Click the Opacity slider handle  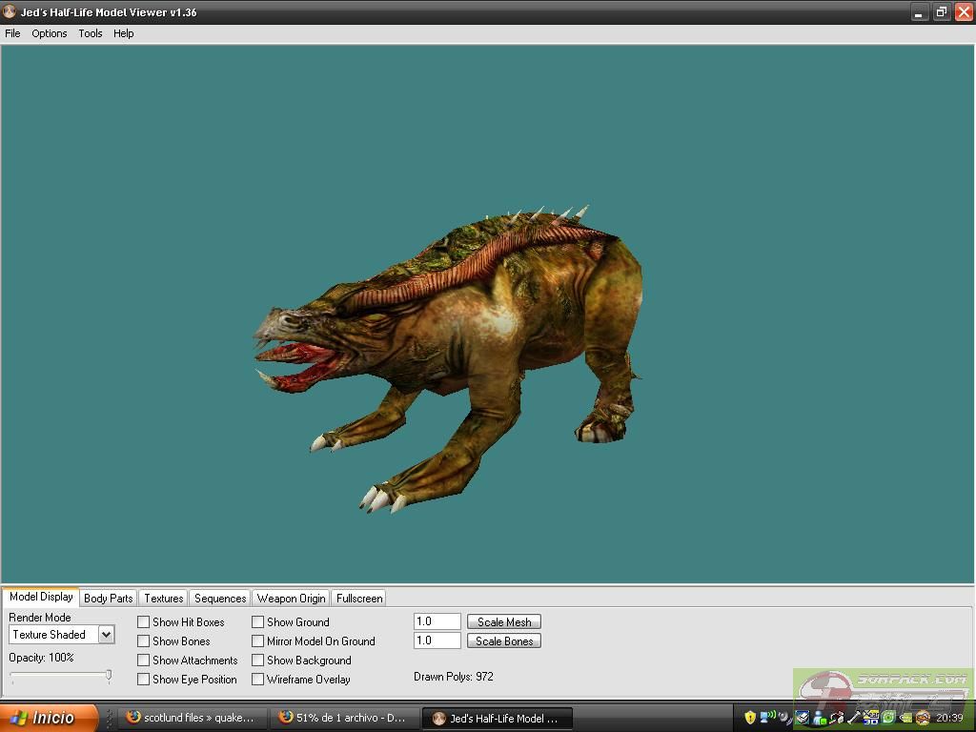[x=109, y=676]
